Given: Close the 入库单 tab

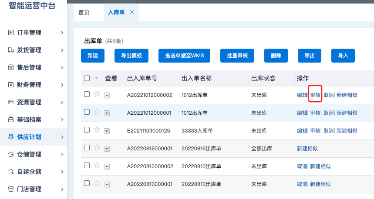Looking at the screenshot, I should point(132,12).
